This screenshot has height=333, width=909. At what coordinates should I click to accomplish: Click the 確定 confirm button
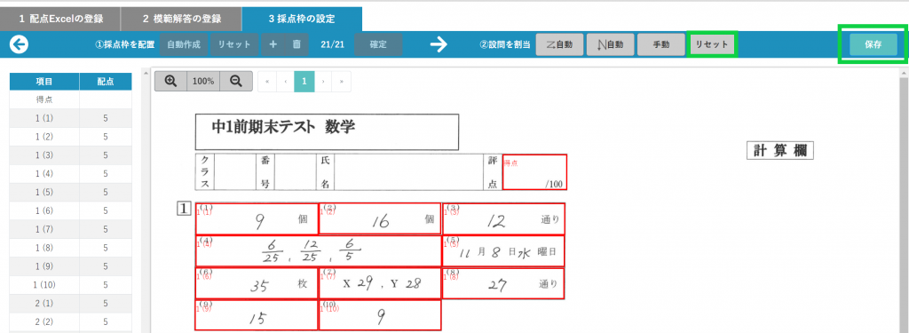point(378,44)
